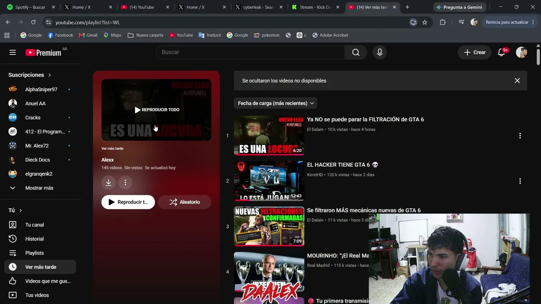Open the Chrome profile avatar
This screenshot has width=541, height=304.
[x=474, y=22]
